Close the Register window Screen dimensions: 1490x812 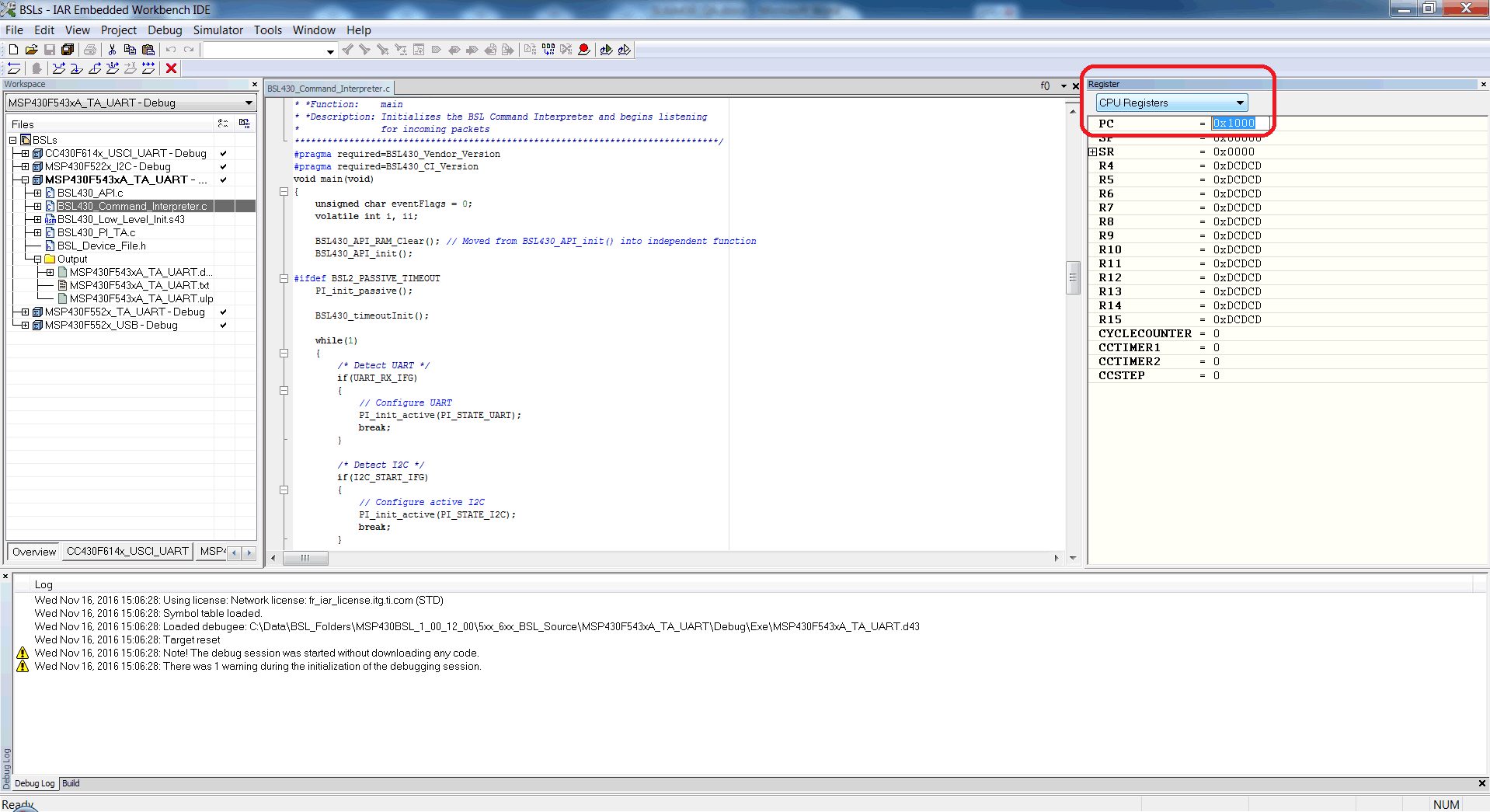pyautogui.click(x=1483, y=84)
